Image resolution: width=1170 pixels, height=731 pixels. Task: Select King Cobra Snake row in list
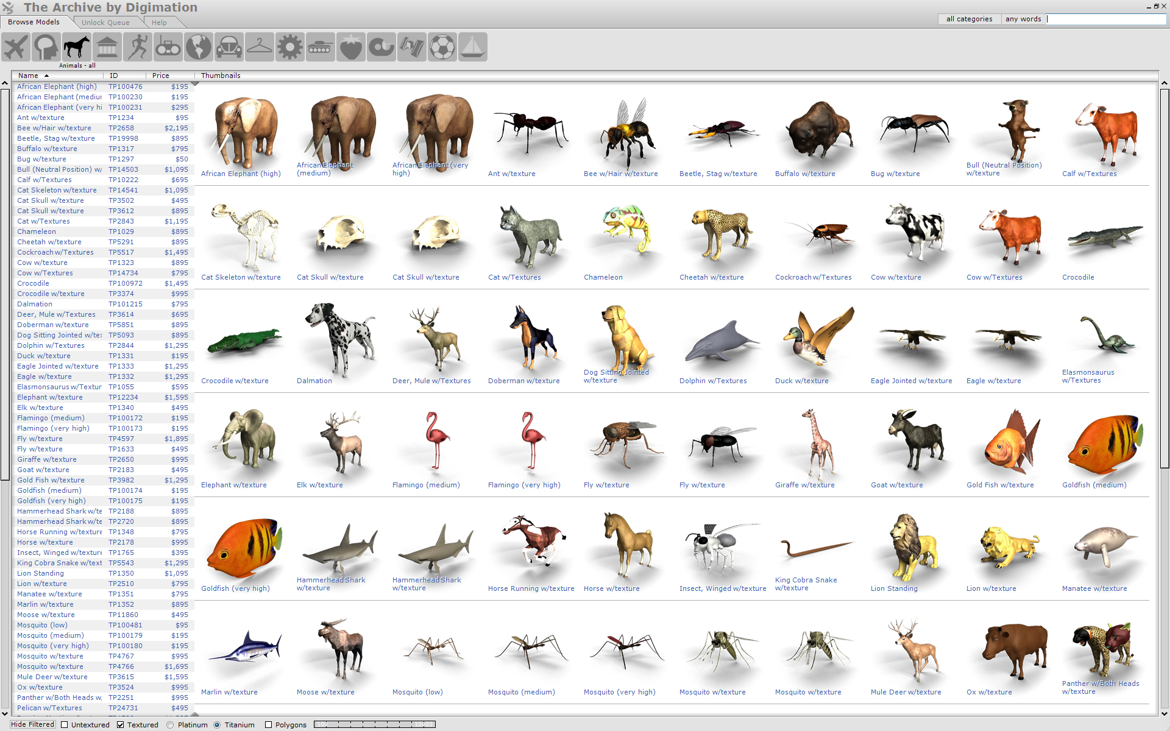[x=102, y=563]
